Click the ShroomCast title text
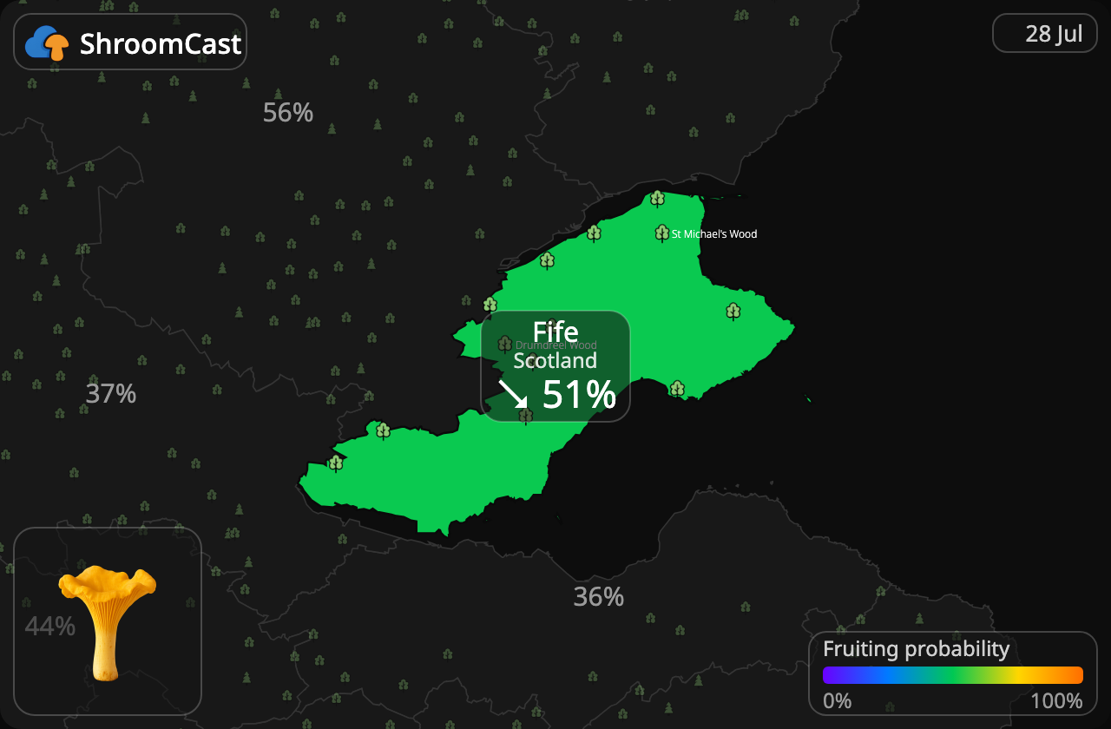Image resolution: width=1111 pixels, height=729 pixels. pyautogui.click(x=161, y=43)
